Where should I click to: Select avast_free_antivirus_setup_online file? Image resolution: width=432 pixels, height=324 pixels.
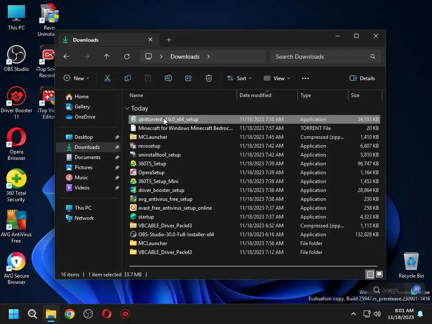(254, 208)
